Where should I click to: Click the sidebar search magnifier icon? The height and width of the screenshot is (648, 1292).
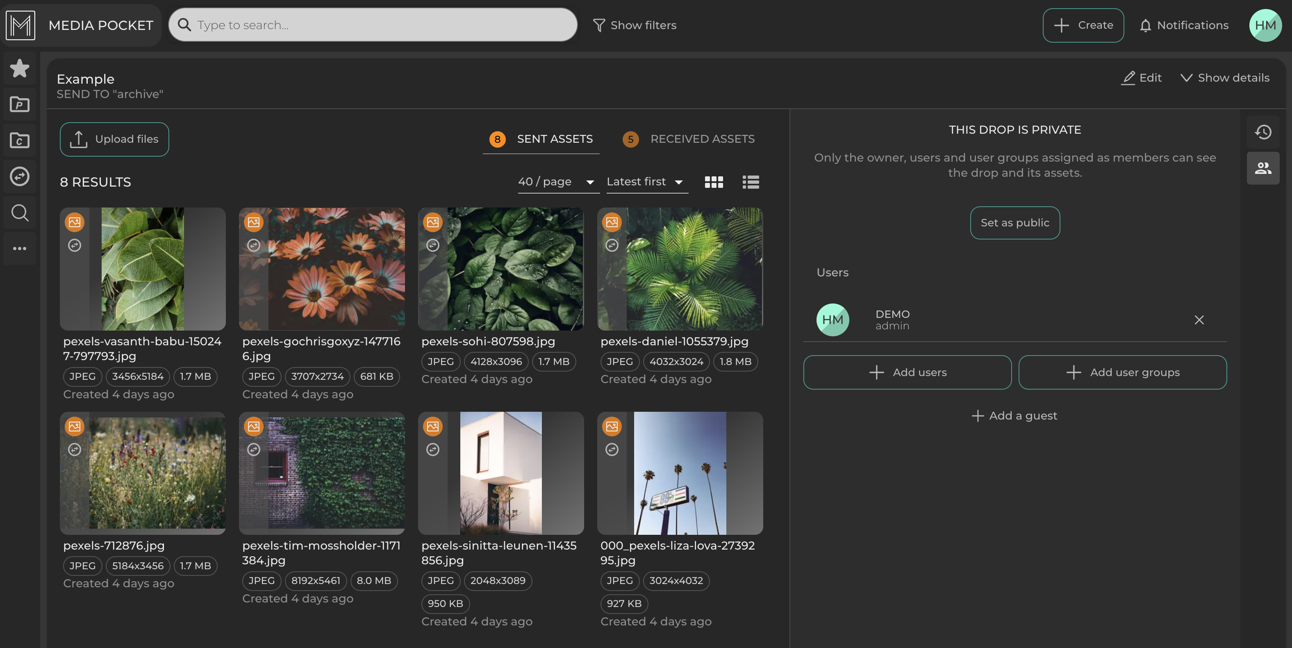coord(20,213)
